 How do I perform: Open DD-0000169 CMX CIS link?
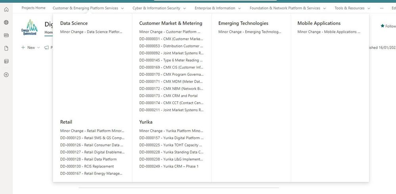(x=171, y=67)
